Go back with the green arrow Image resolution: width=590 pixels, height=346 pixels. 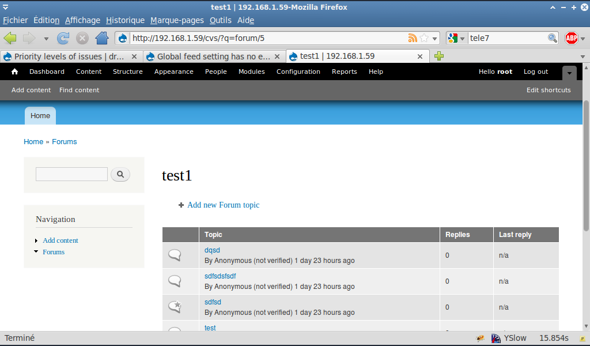[x=10, y=38]
